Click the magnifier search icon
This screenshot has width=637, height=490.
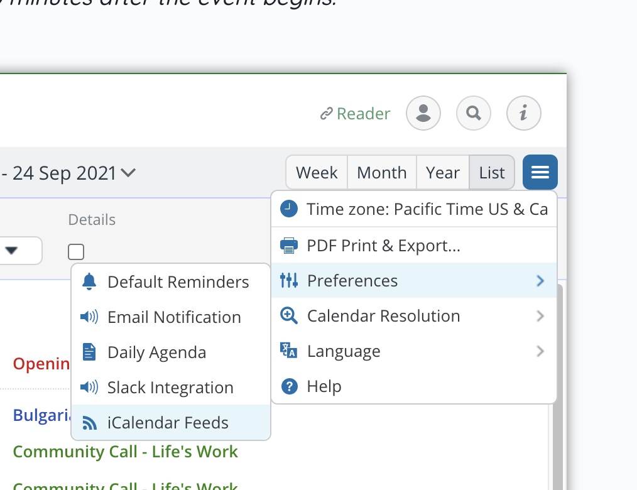[474, 113]
